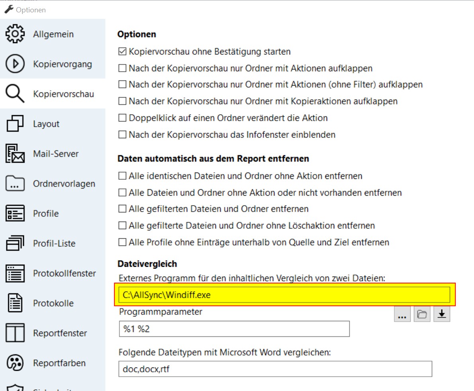Click the download arrow icon button
Image resolution: width=474 pixels, height=391 pixels.
tap(441, 314)
